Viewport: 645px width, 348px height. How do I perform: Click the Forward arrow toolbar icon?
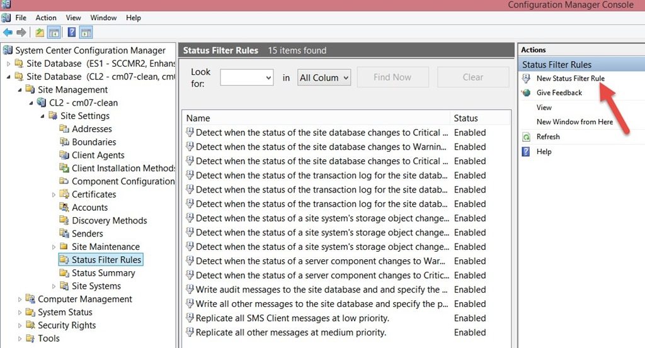(21, 32)
